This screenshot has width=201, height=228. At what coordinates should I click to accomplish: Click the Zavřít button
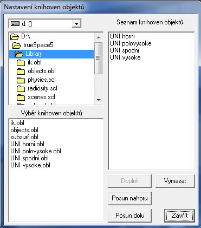(179, 216)
